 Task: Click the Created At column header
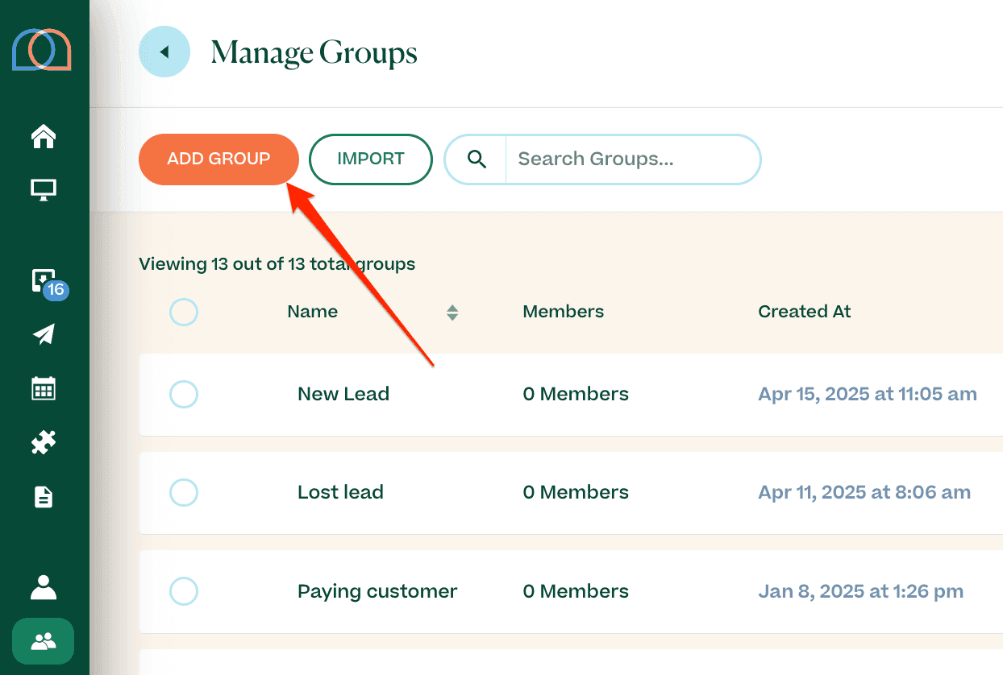point(805,312)
